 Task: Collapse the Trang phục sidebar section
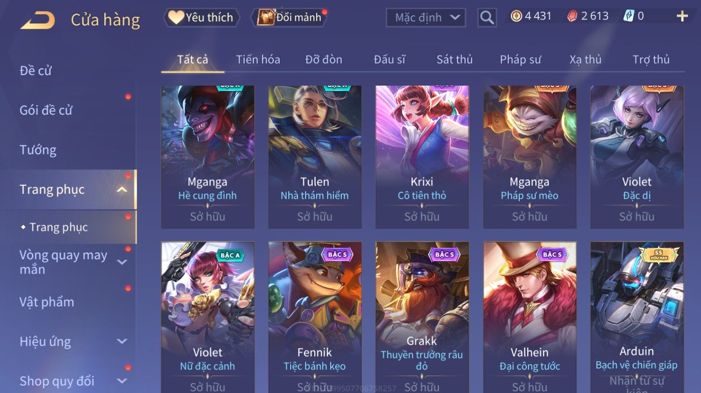(x=121, y=189)
